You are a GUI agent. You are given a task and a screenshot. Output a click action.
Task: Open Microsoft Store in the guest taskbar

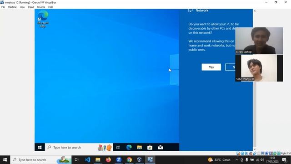150,147
